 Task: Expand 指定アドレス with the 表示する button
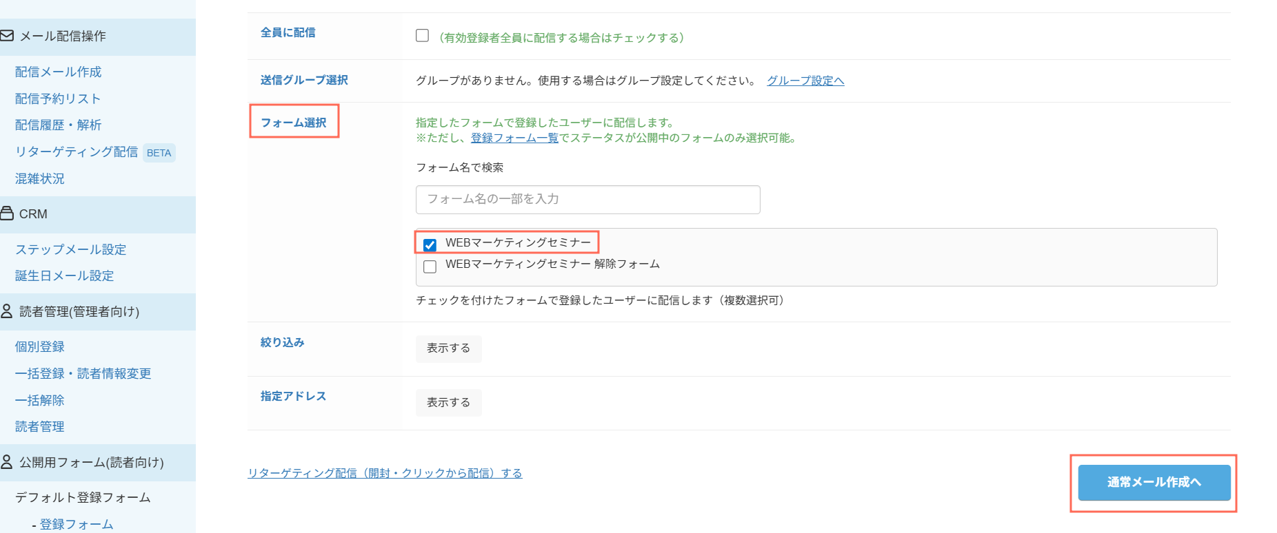[x=448, y=402]
